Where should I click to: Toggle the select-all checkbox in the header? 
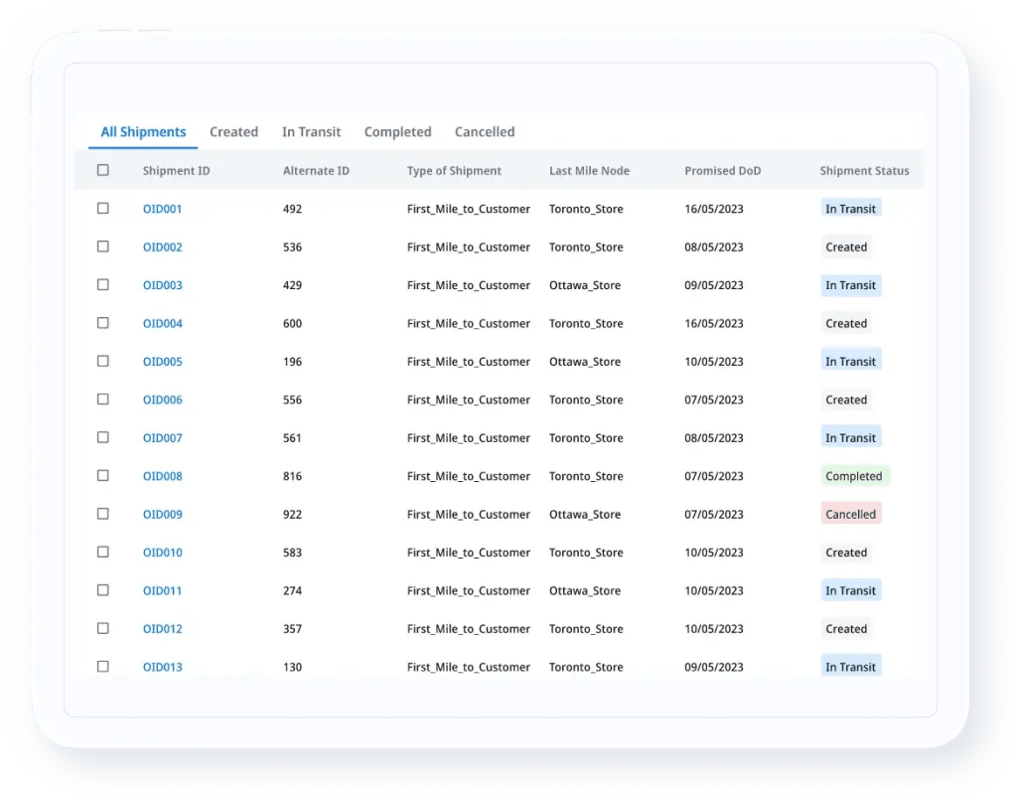click(x=103, y=170)
